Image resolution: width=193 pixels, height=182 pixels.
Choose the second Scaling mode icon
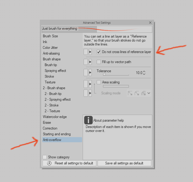coord(137,93)
